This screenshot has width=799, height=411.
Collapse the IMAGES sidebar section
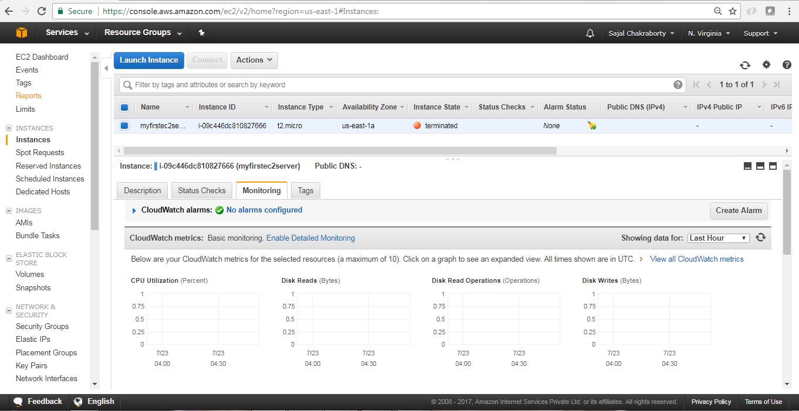click(9, 210)
